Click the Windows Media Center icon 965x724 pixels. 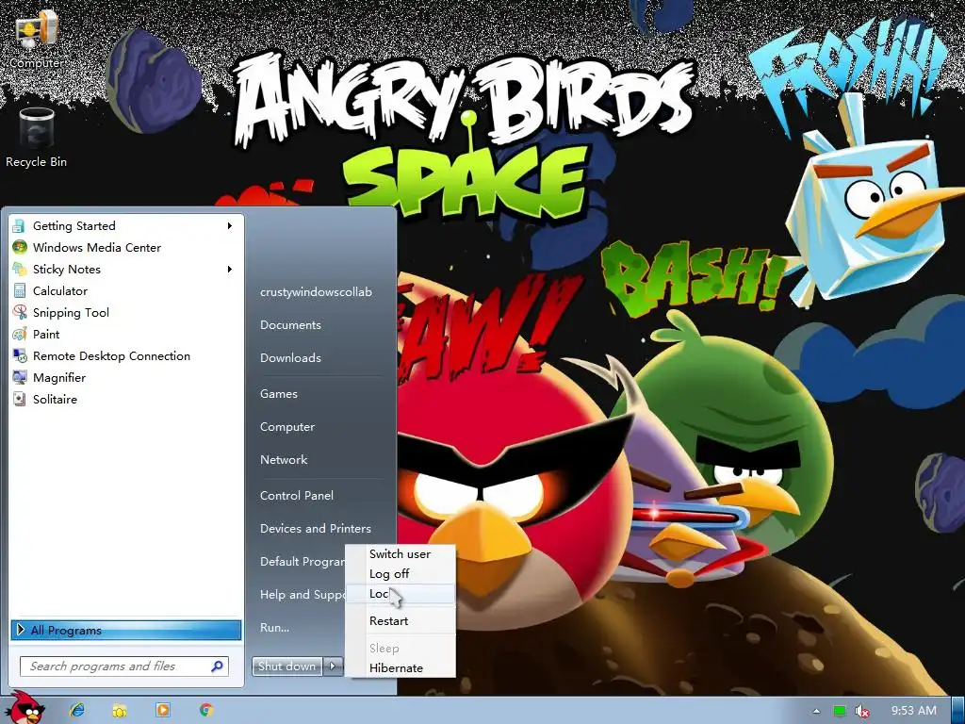20,248
